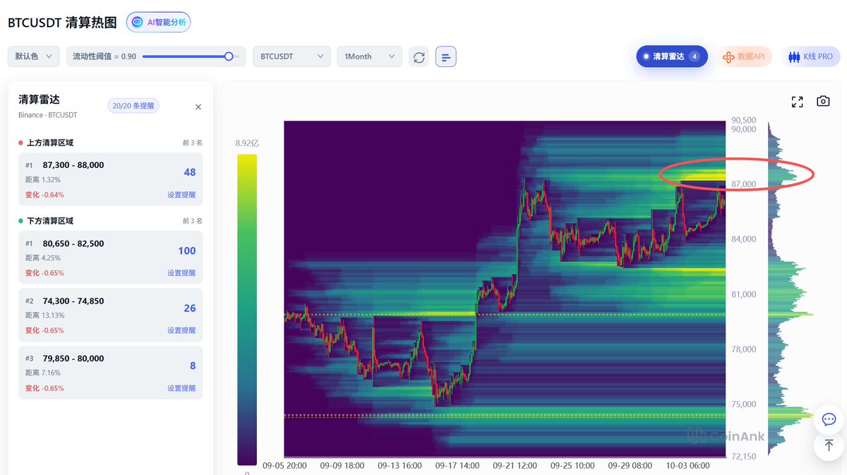Set alert for 87,300 - 88,000 zone

(x=181, y=195)
